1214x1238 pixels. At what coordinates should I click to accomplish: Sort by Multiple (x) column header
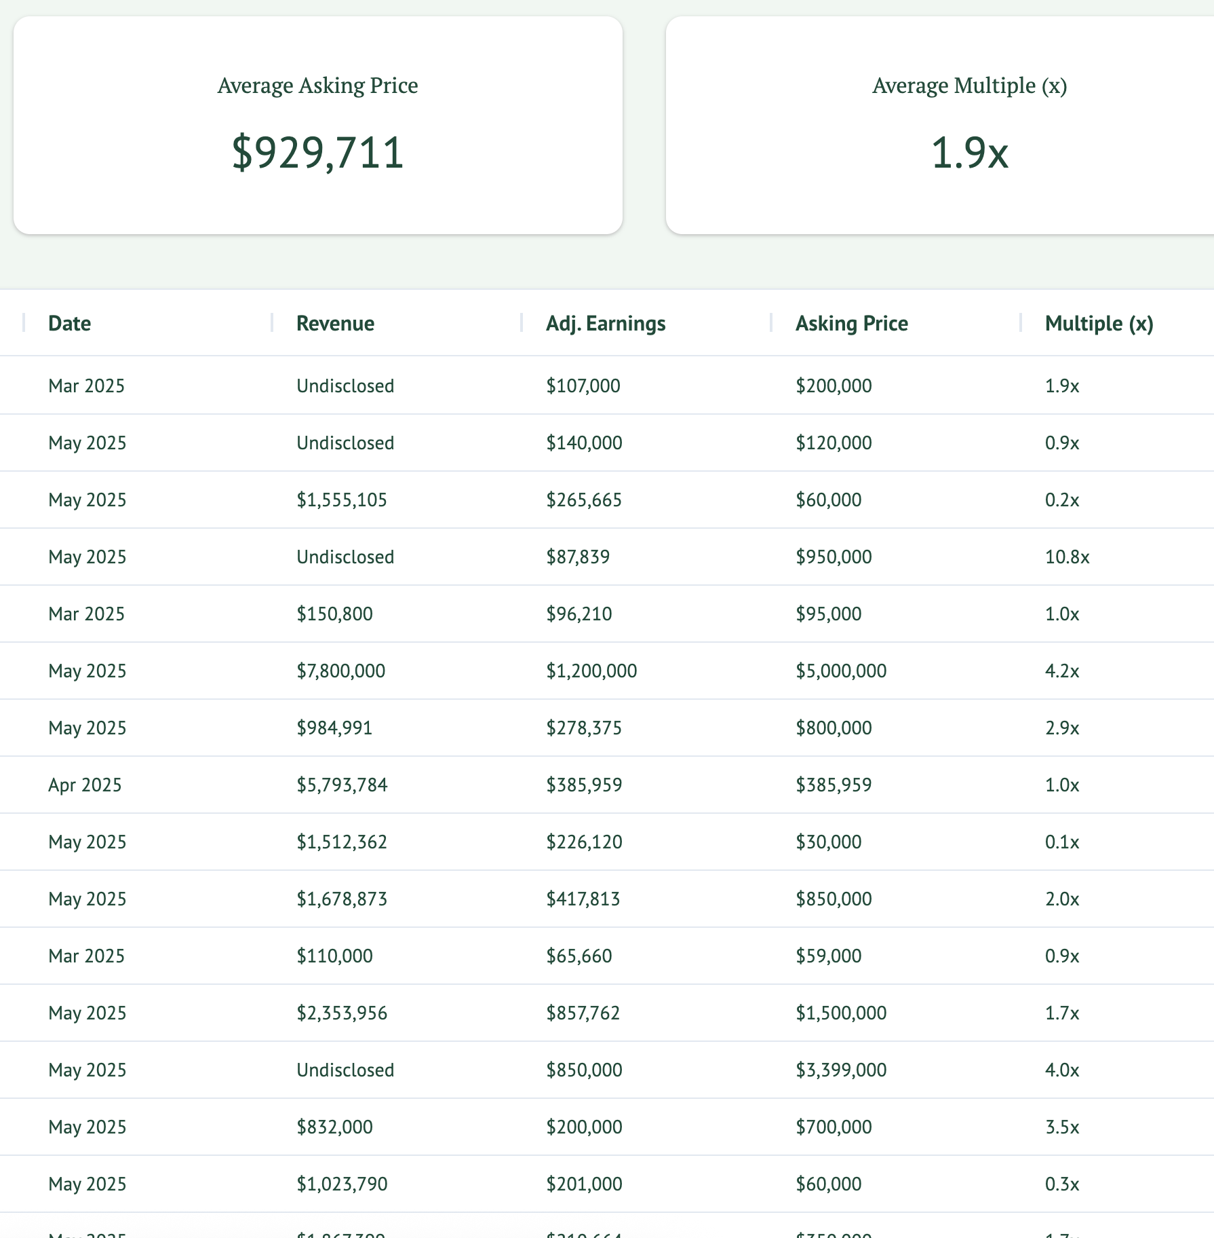pyautogui.click(x=1099, y=324)
